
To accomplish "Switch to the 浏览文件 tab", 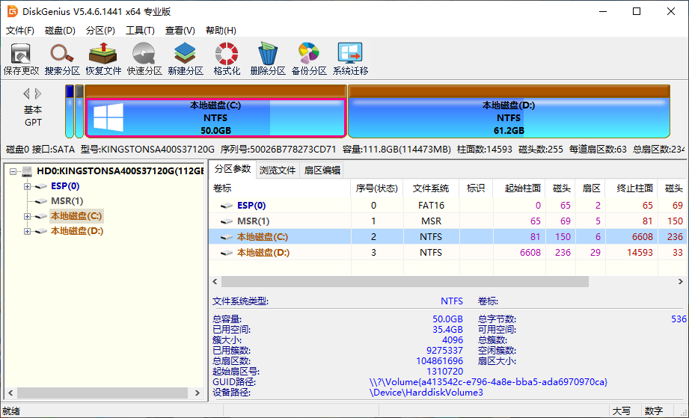I will click(278, 170).
